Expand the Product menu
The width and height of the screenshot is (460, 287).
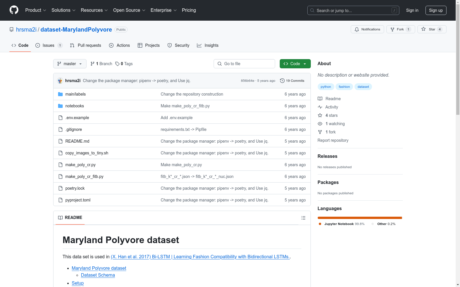click(x=36, y=10)
